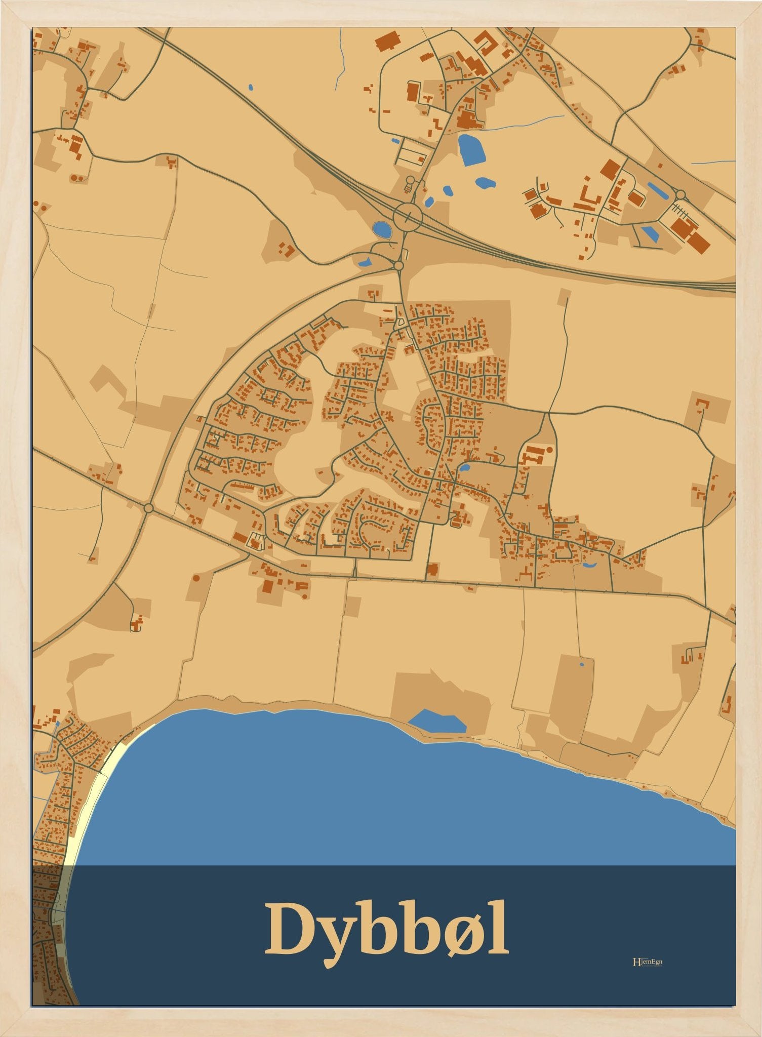Click the roundabout in the northeast industrial area

pos(680,194)
